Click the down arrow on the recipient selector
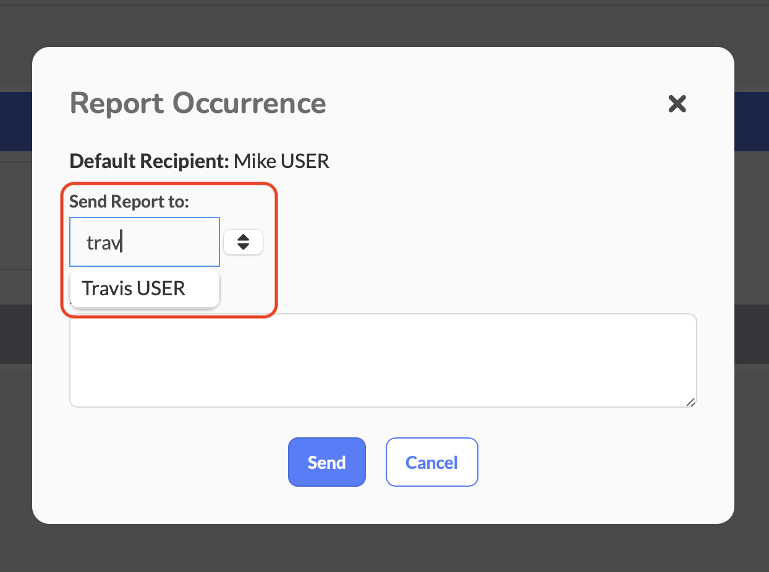Viewport: 769px width, 572px height. point(243,247)
